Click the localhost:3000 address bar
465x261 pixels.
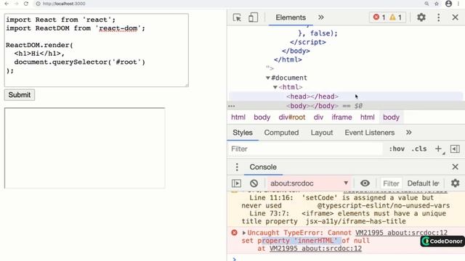point(64,4)
